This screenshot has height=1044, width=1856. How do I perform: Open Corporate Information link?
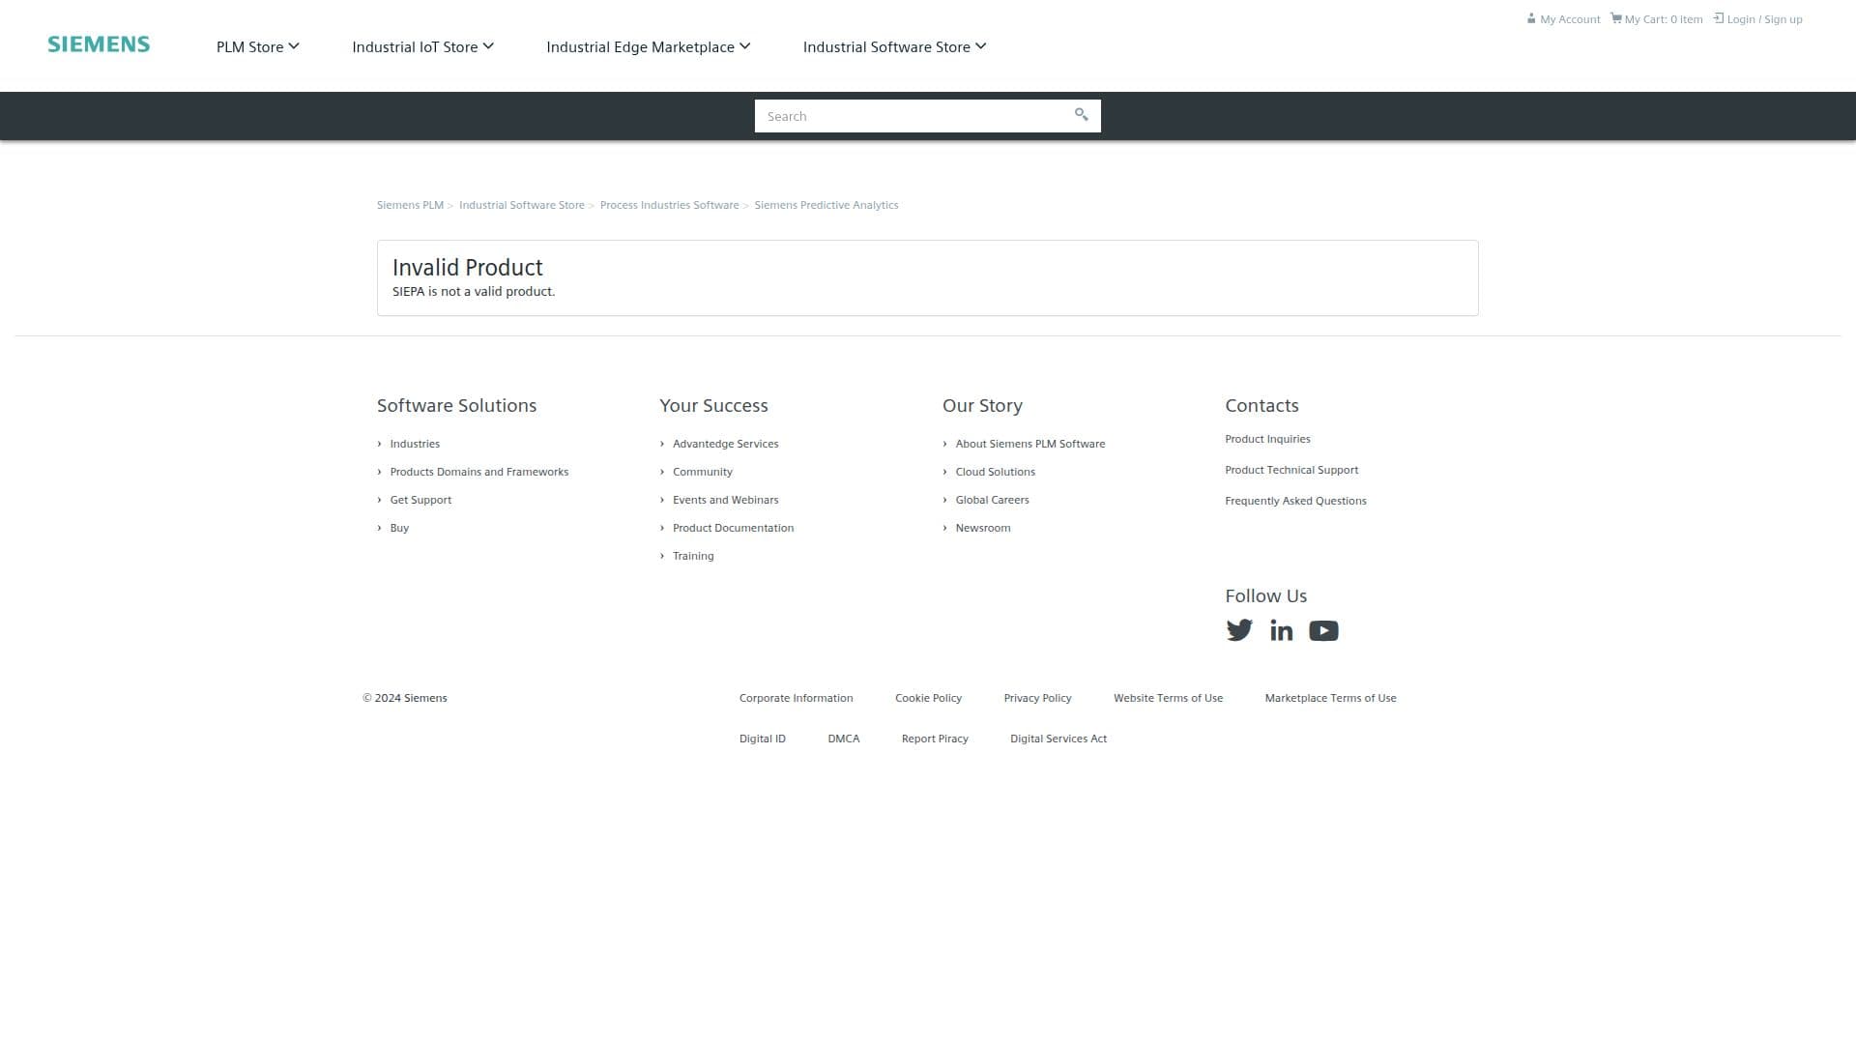click(x=797, y=698)
